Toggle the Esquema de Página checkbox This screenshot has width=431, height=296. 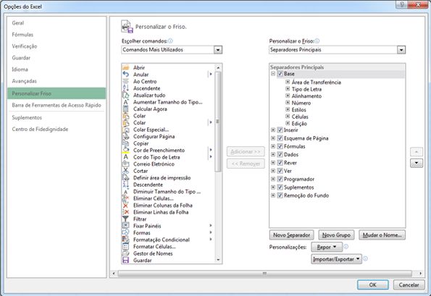point(280,138)
